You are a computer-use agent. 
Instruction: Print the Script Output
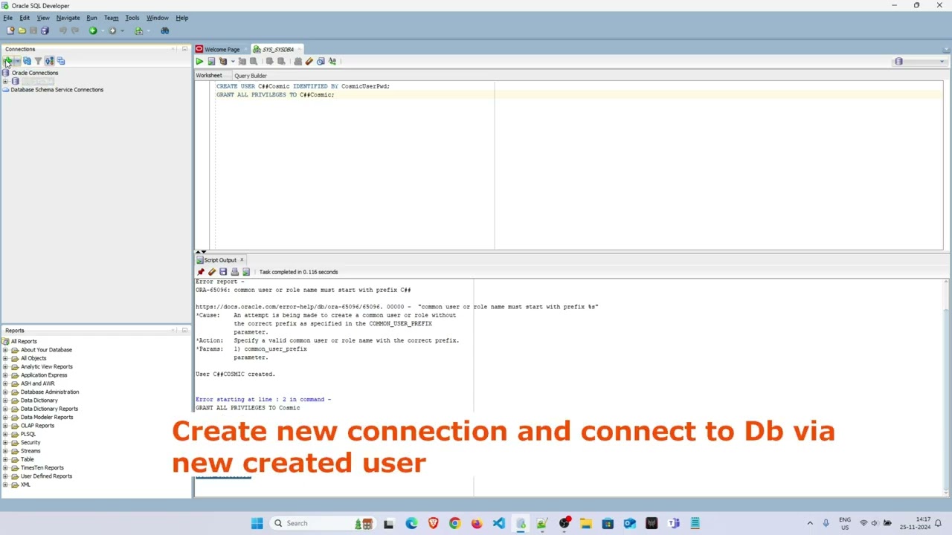tap(234, 272)
